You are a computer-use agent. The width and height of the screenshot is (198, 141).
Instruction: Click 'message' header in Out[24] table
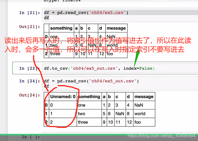point(144,97)
